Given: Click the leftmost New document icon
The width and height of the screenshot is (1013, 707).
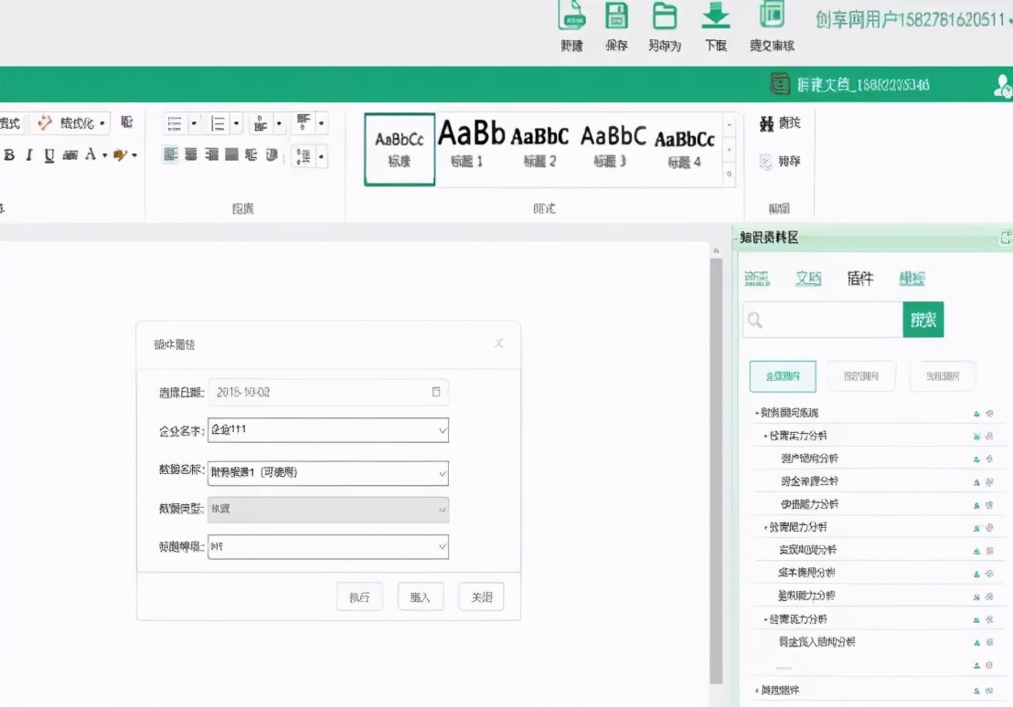Looking at the screenshot, I should pyautogui.click(x=570, y=18).
